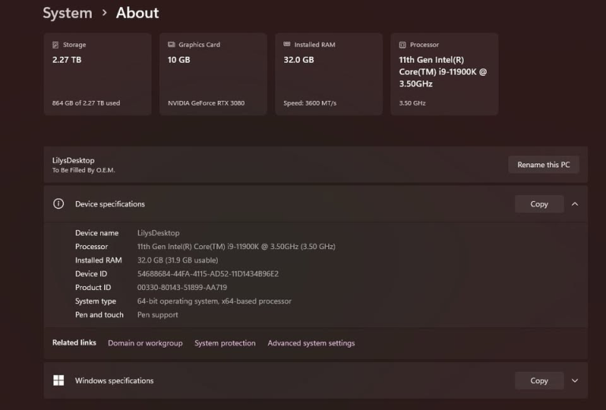Collapse the Device specifications section chevron
This screenshot has height=410, width=606.
[574, 203]
